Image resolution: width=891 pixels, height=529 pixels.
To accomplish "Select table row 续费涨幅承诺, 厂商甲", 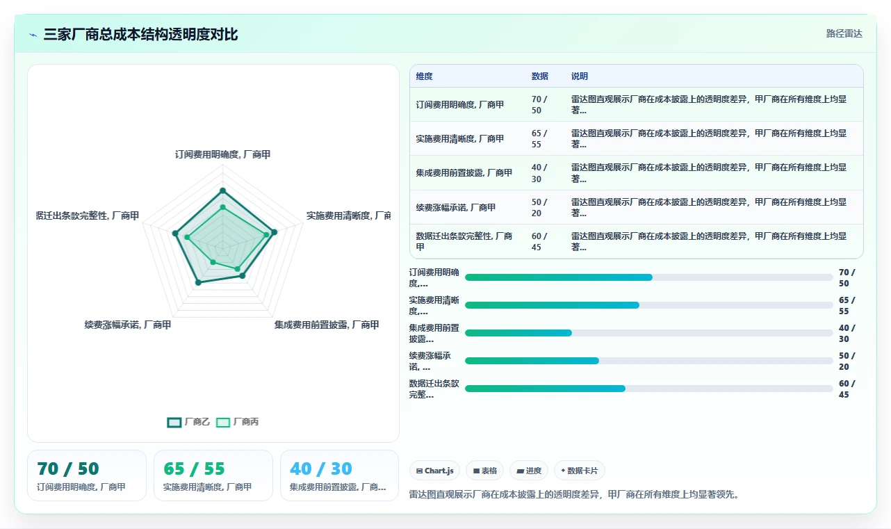I will [637, 207].
